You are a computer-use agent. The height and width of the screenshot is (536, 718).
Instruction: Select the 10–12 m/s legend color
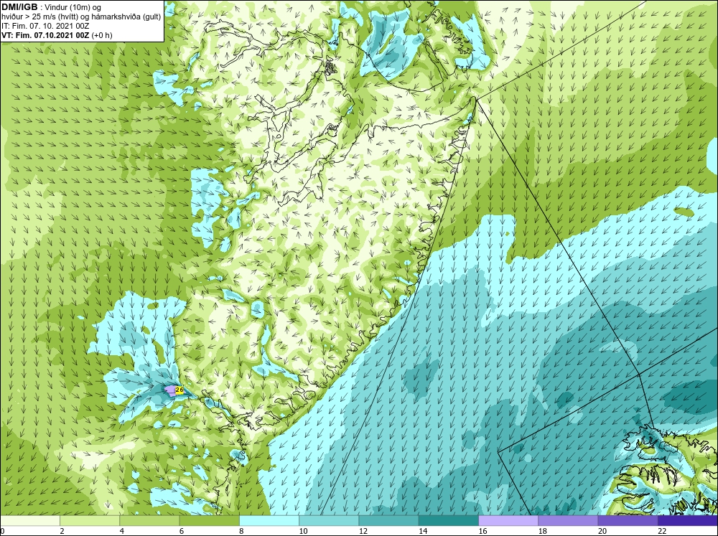click(329, 521)
